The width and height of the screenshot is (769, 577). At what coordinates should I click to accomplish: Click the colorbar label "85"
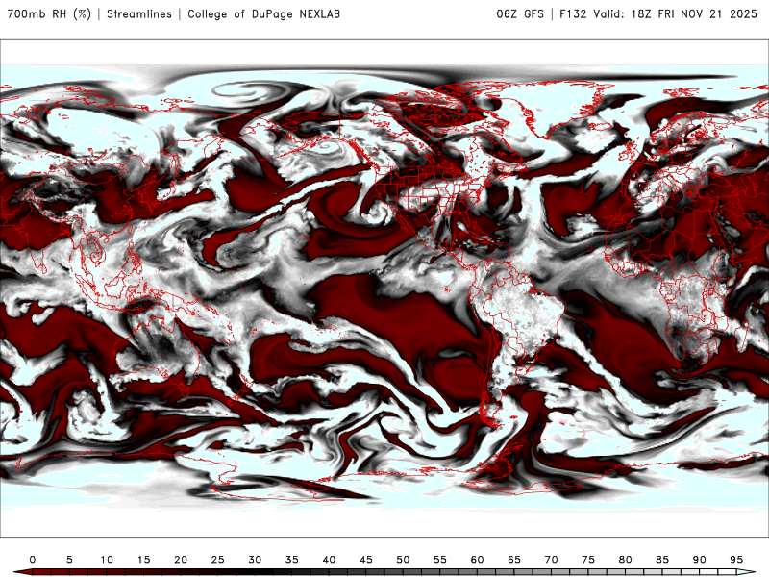click(662, 560)
